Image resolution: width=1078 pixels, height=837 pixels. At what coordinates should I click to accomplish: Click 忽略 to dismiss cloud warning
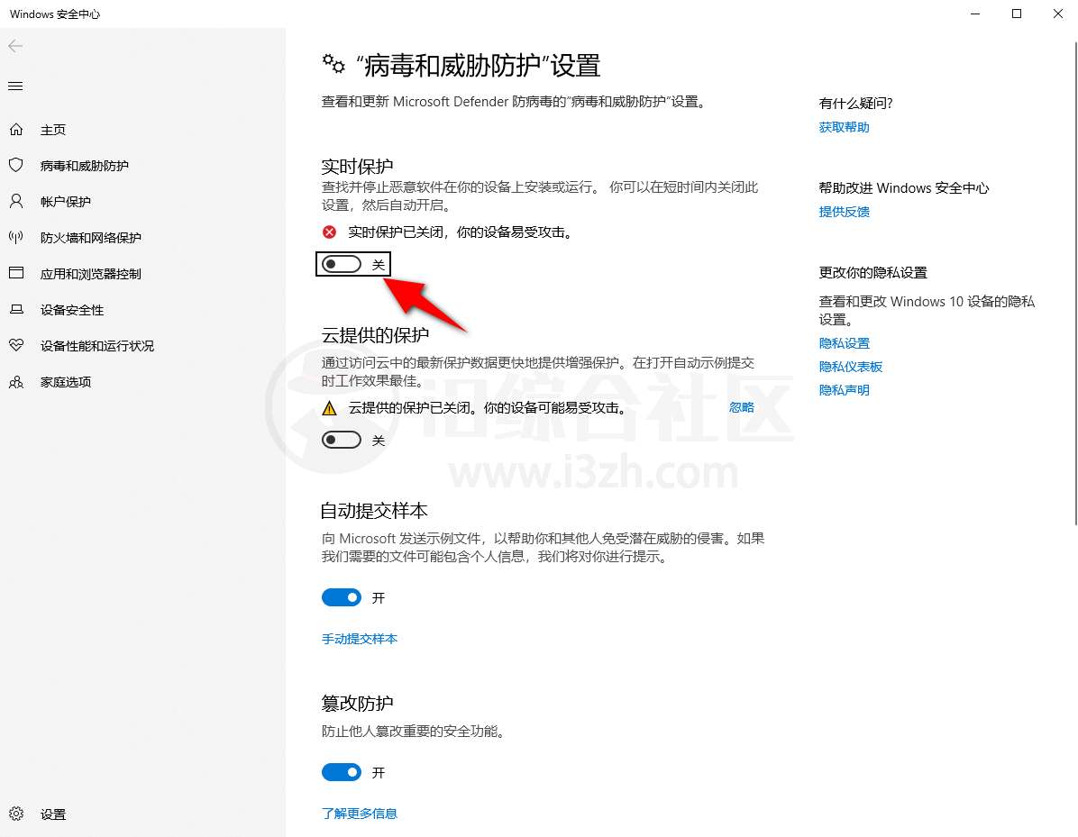pos(742,407)
